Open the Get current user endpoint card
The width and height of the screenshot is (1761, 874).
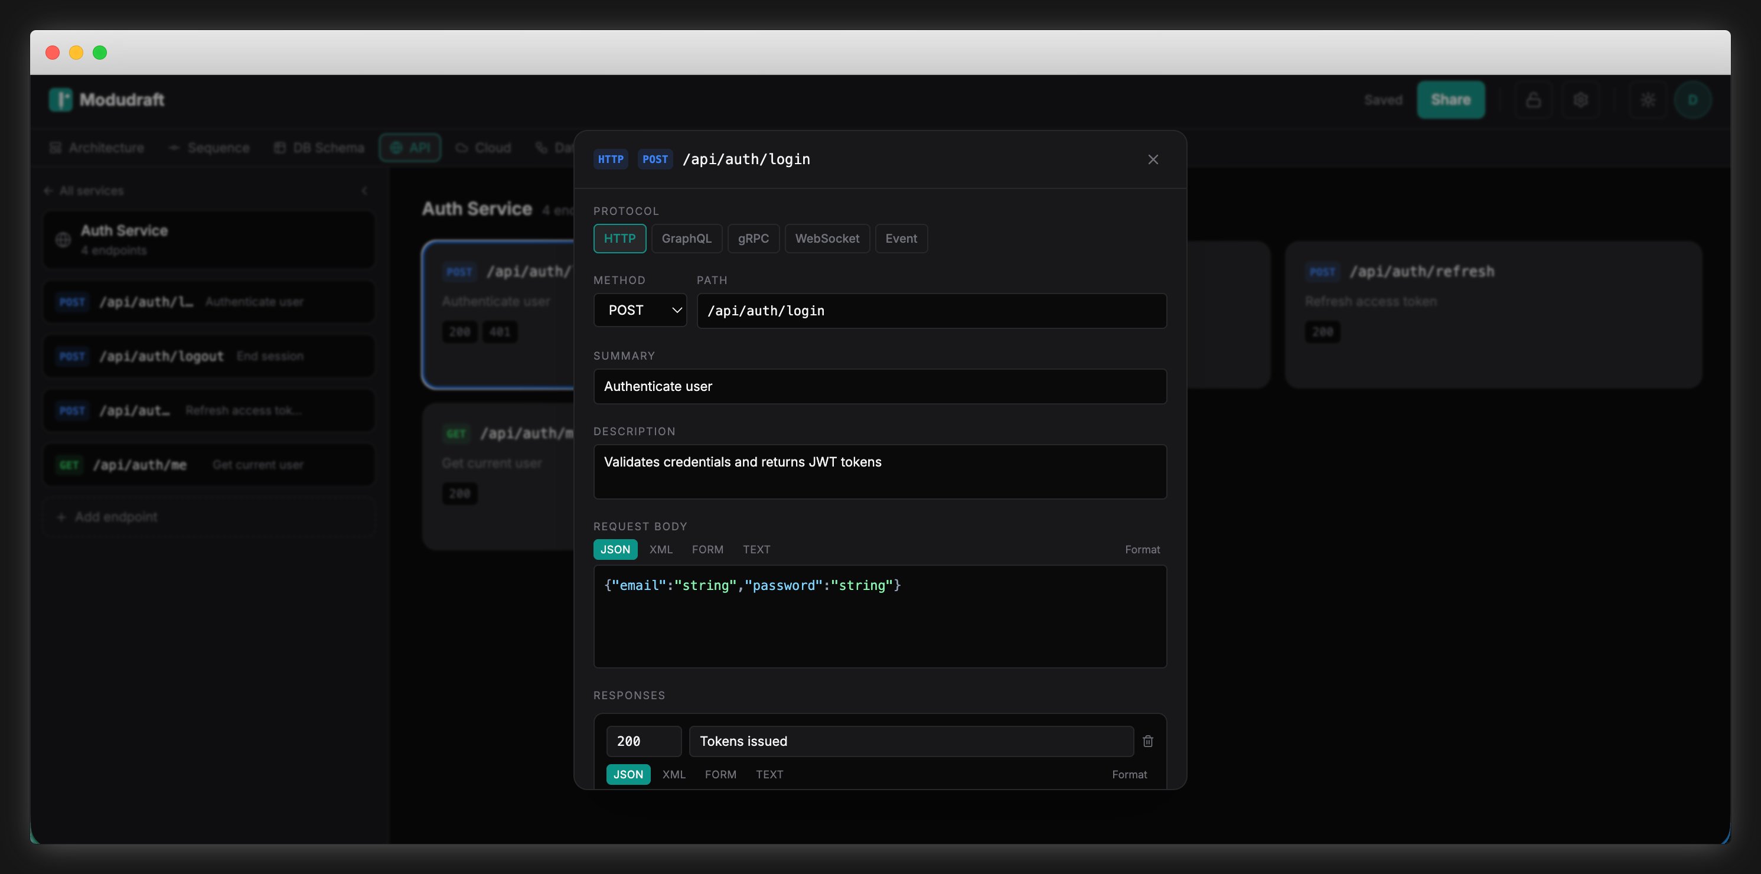498,476
